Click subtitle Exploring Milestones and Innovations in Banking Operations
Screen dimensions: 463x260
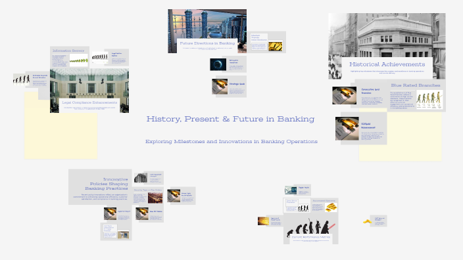pyautogui.click(x=231, y=142)
